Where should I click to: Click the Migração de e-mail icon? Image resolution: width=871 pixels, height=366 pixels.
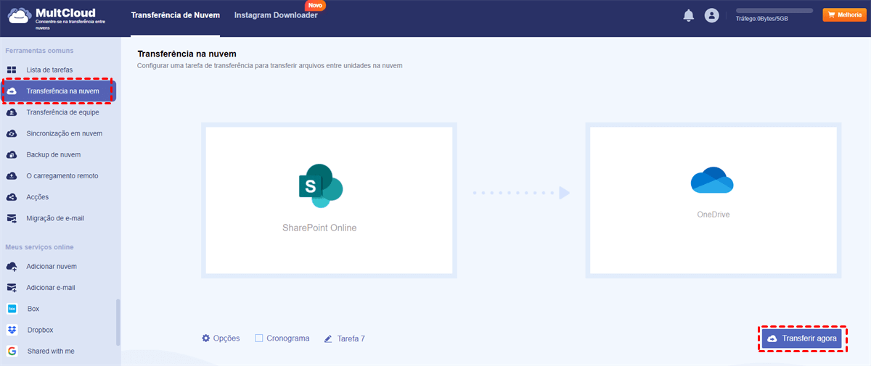coord(12,217)
